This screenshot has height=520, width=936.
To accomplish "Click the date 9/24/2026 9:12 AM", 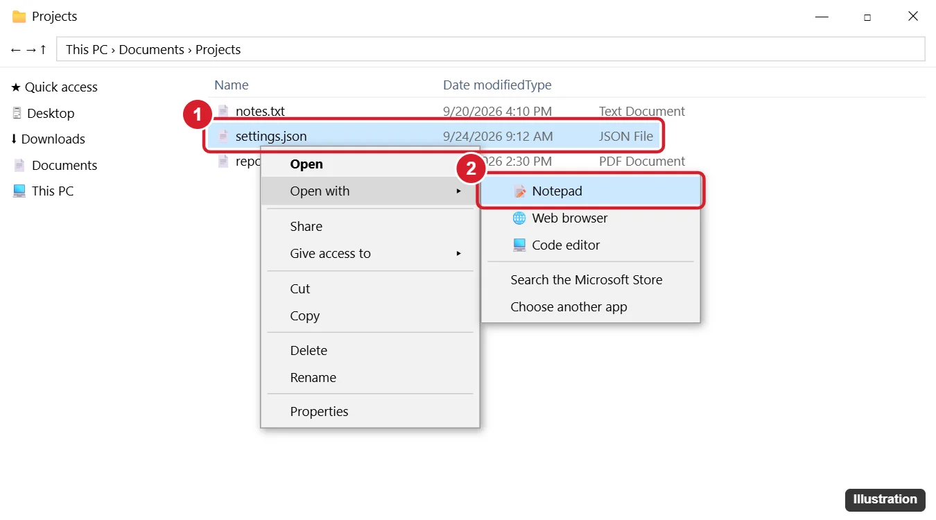I will (x=498, y=136).
